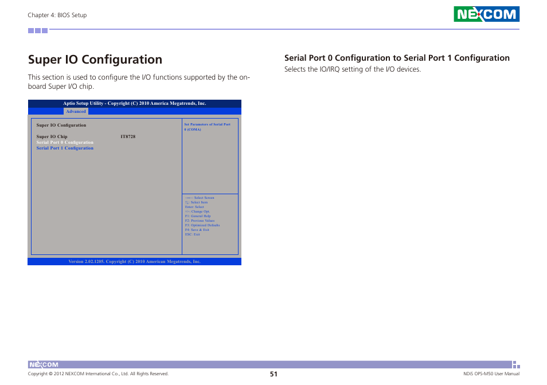This screenshot has width=547, height=385.
Task: Click the small NEXCOM logo in footer
Action: (x=44, y=365)
